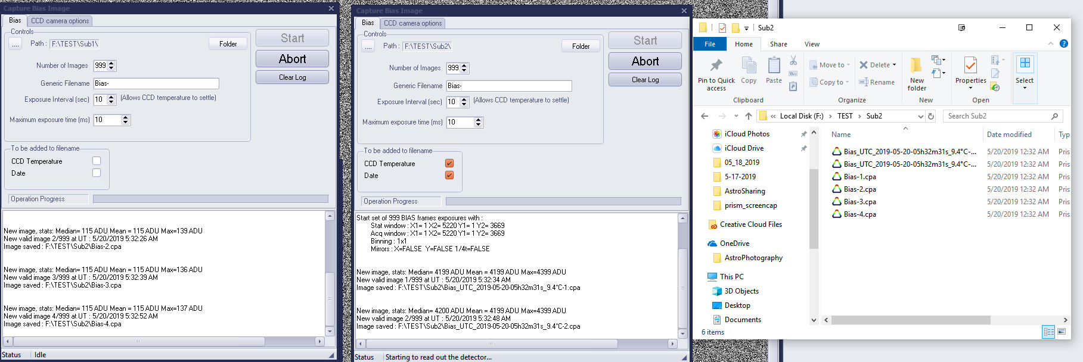
Task: Click the Cut scissors icon in ribbon
Action: (x=793, y=61)
